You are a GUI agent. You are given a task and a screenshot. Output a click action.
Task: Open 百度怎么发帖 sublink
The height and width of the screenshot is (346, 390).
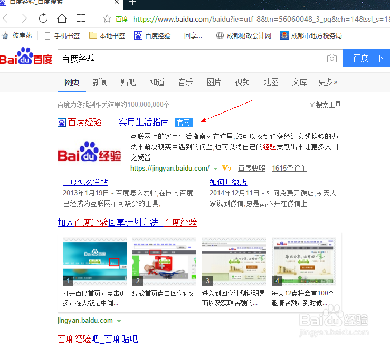[x=85, y=182]
